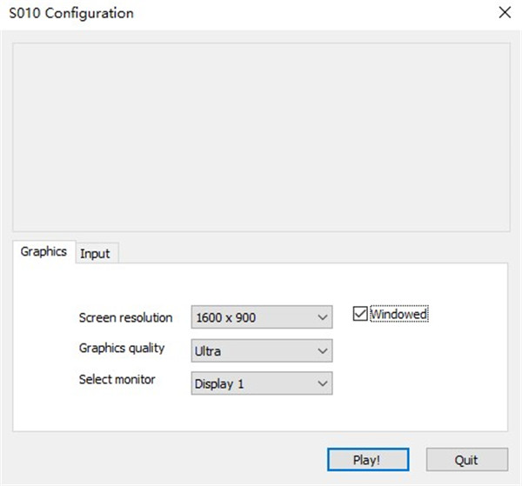
Task: Toggle the Windowed checkbox
Action: coord(360,314)
